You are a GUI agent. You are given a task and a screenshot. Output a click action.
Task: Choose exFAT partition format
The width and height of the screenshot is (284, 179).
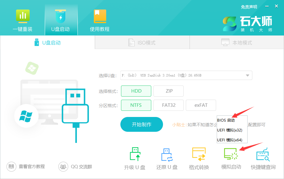tap(201, 105)
